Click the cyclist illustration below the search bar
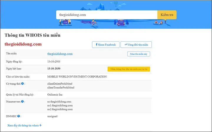 [x=94, y=23]
